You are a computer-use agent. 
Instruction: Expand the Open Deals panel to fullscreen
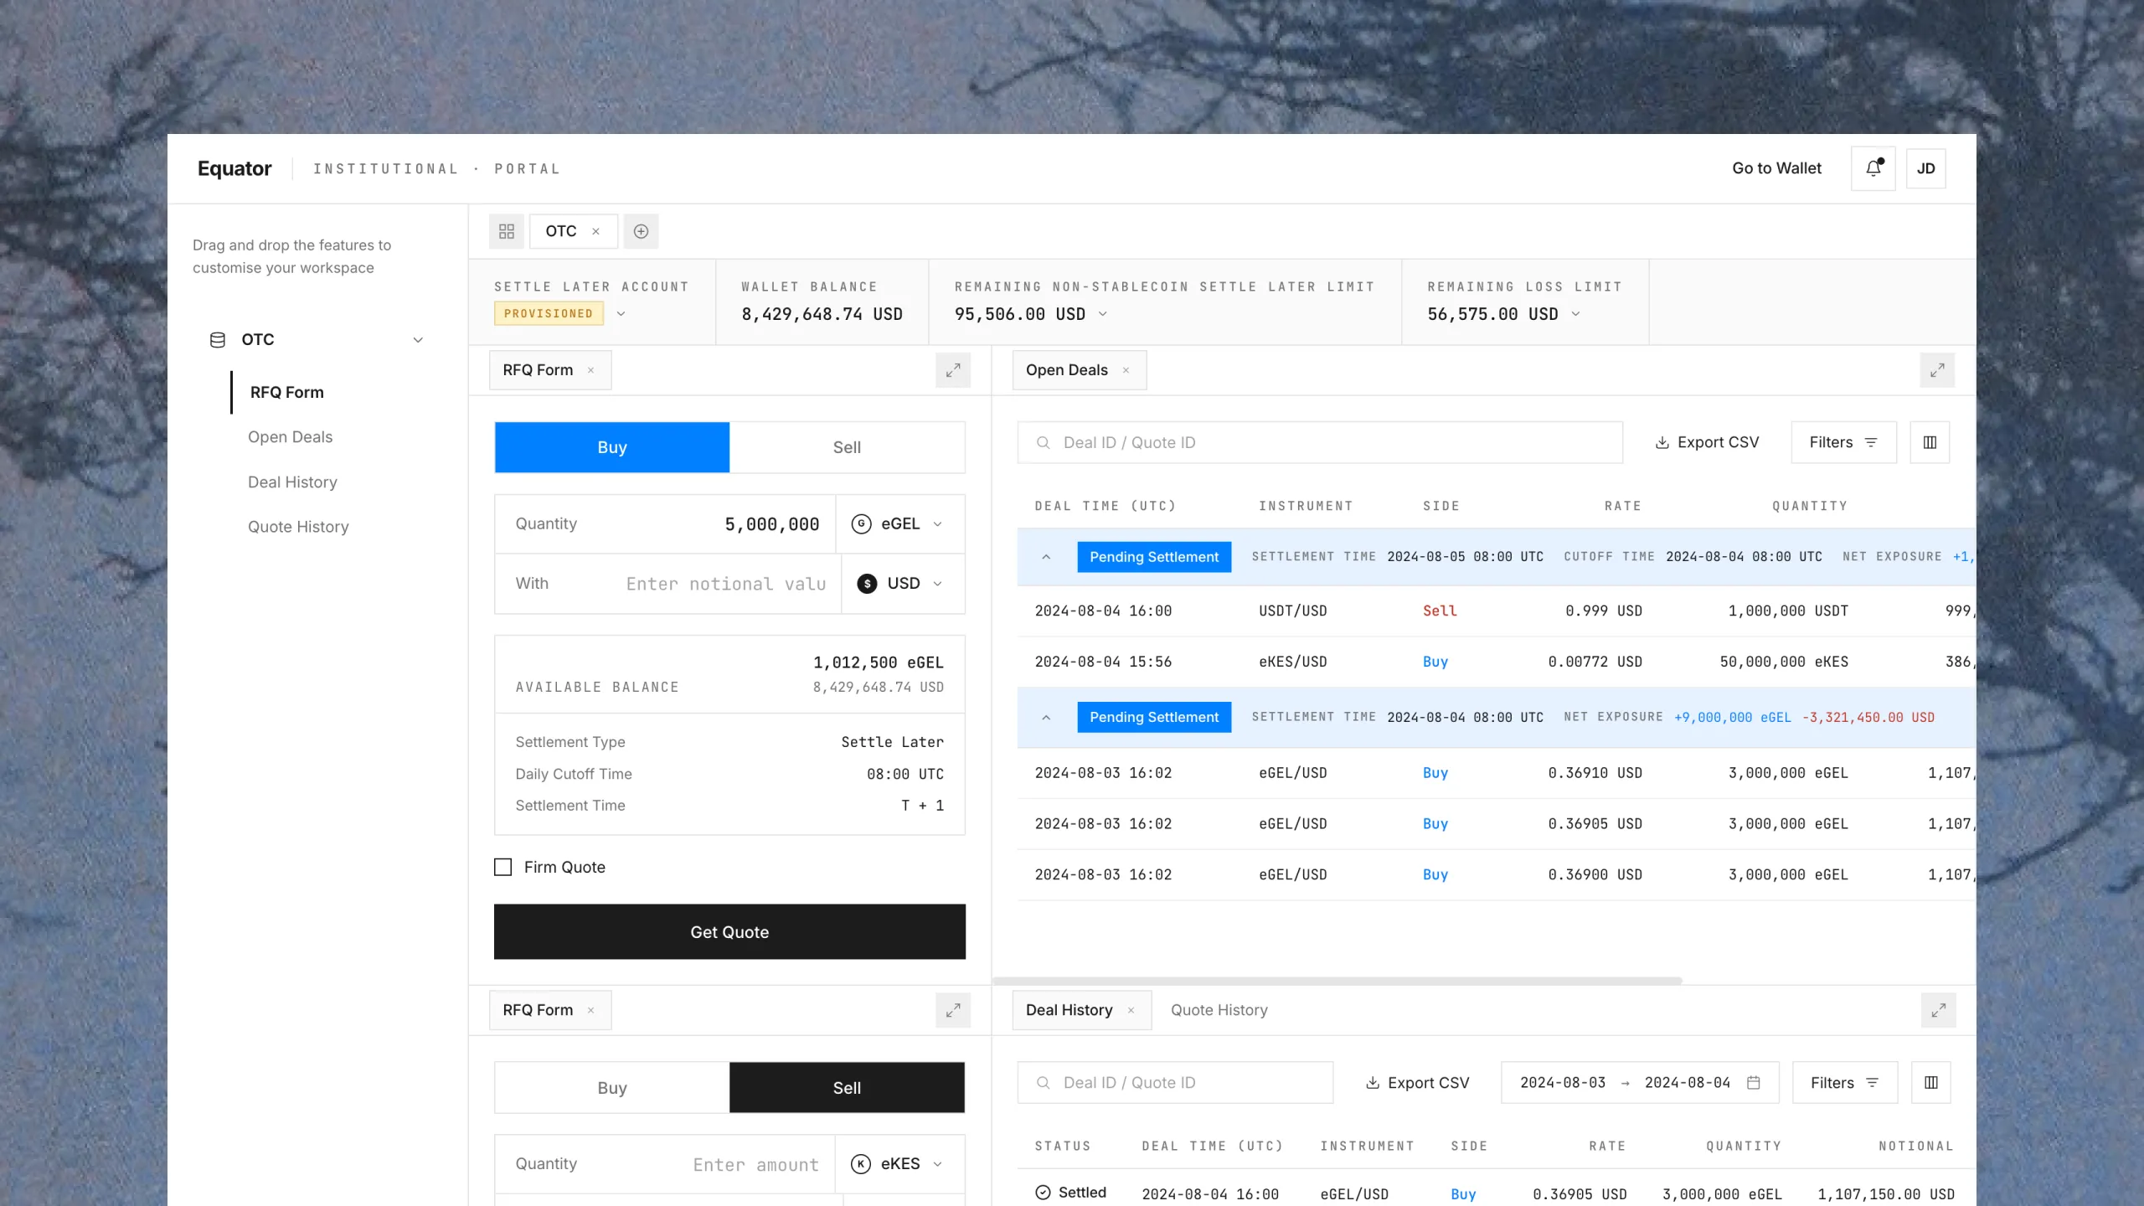pos(1937,370)
